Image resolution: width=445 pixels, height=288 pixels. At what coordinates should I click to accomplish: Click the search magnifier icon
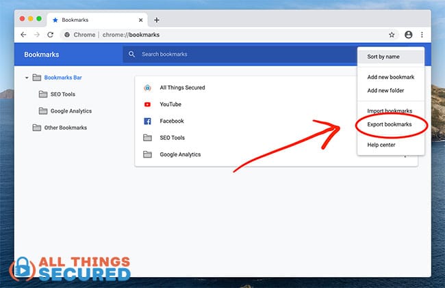(132, 54)
